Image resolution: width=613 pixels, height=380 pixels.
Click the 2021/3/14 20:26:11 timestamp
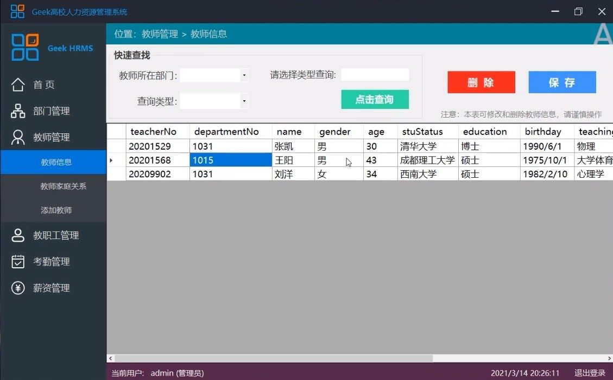(x=524, y=373)
